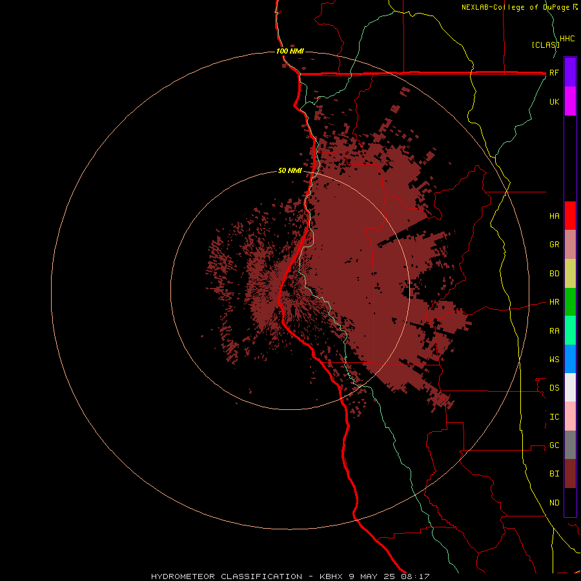Click the NEXLAB-College of DuPage text
The height and width of the screenshot is (581, 581).
pos(517,7)
